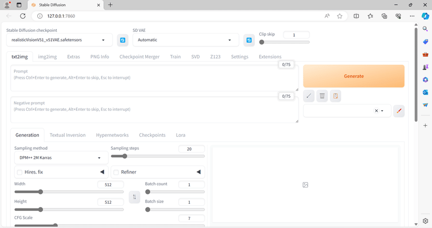
Task: Focus the Prompt text area
Action: [154, 78]
